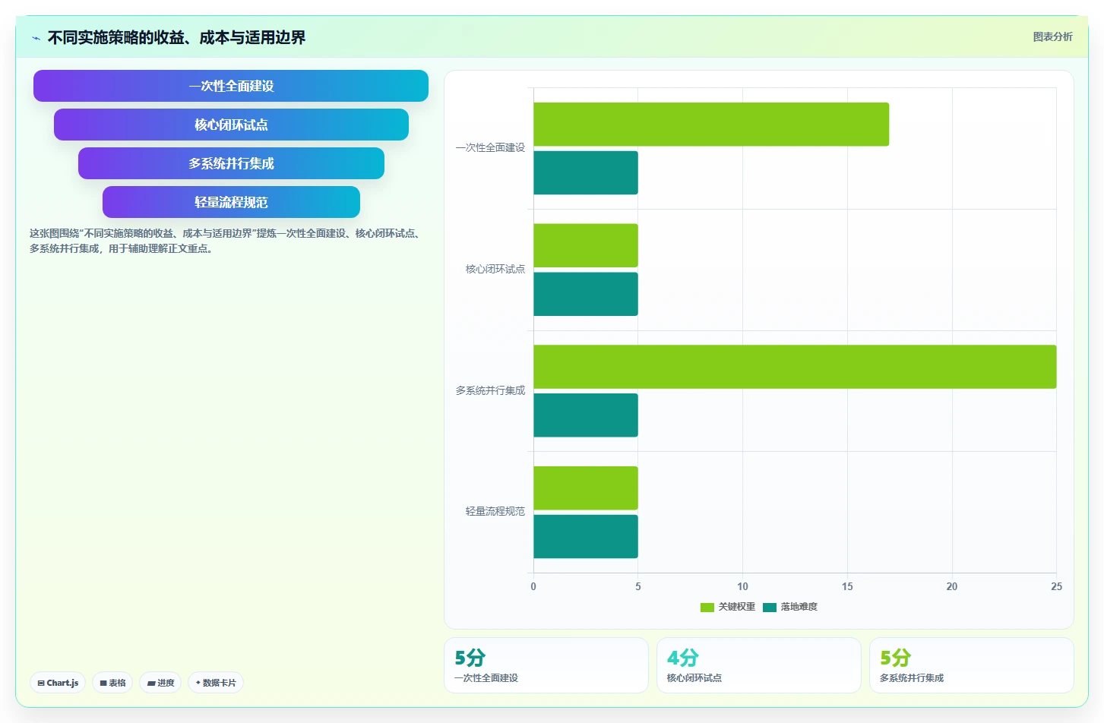Click the 关键权重 bar for 多系统并行集成
This screenshot has height=723, width=1104.
tap(795, 367)
